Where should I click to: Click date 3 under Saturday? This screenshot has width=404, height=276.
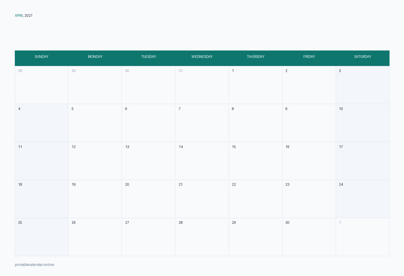tap(340, 71)
